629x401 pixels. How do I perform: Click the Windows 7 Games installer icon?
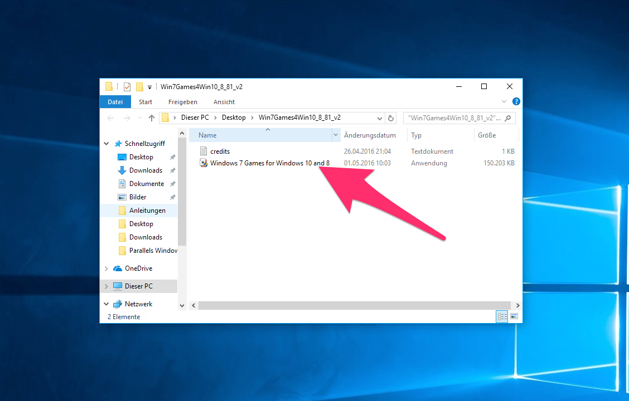(204, 163)
